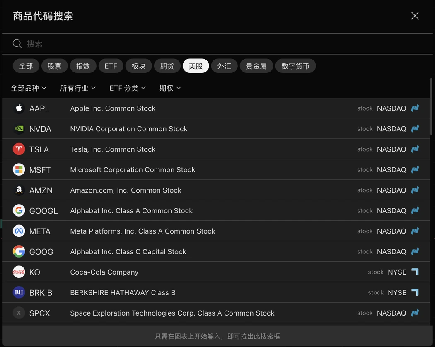
Task: Click the NYSE exchange icon on the KO row
Action: [x=415, y=272]
